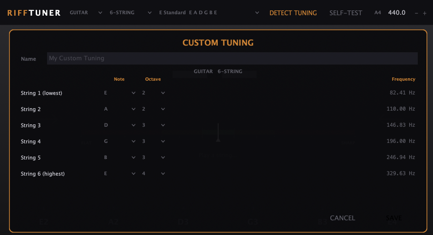Click the CUSTOM TUNING dialog title
This screenshot has width=433, height=235.
pyautogui.click(x=218, y=43)
